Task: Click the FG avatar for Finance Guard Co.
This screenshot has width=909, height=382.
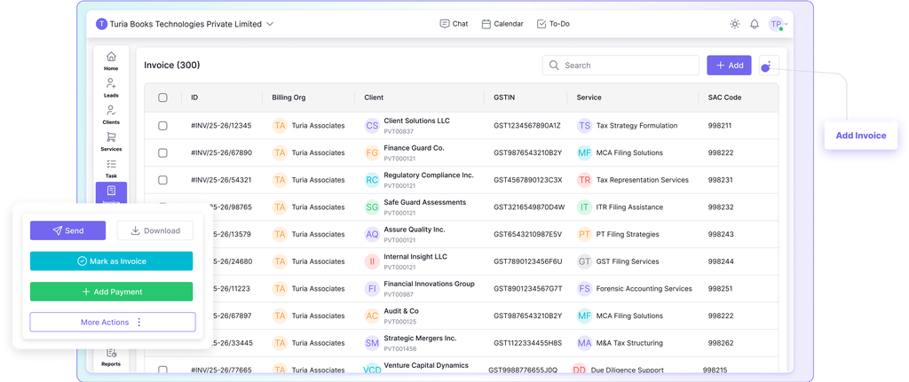Action: click(x=372, y=152)
